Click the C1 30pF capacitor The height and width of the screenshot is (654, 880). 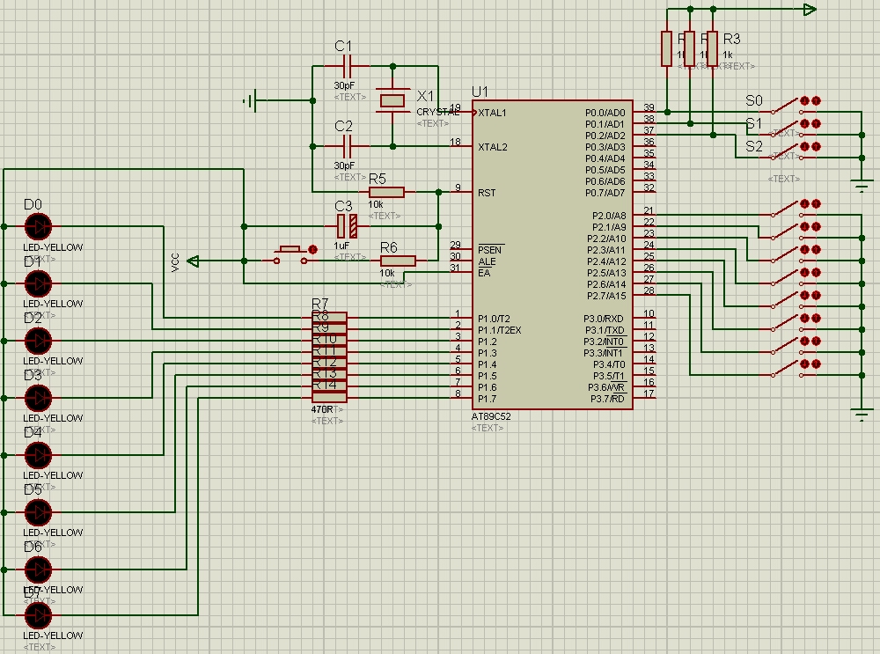pos(345,66)
